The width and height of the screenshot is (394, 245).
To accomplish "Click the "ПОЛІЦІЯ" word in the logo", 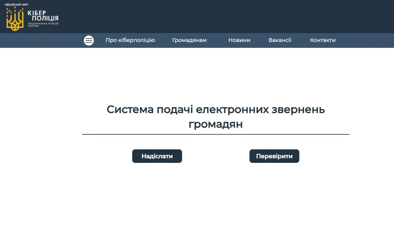I will pos(43,18).
